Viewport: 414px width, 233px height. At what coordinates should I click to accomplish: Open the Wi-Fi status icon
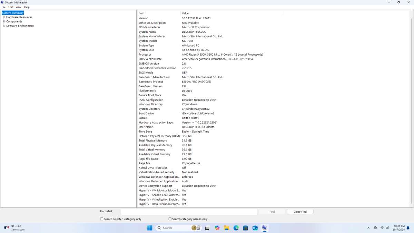[382, 228]
